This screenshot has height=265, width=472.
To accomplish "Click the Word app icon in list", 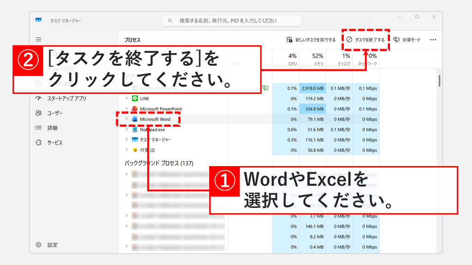I will click(x=135, y=119).
